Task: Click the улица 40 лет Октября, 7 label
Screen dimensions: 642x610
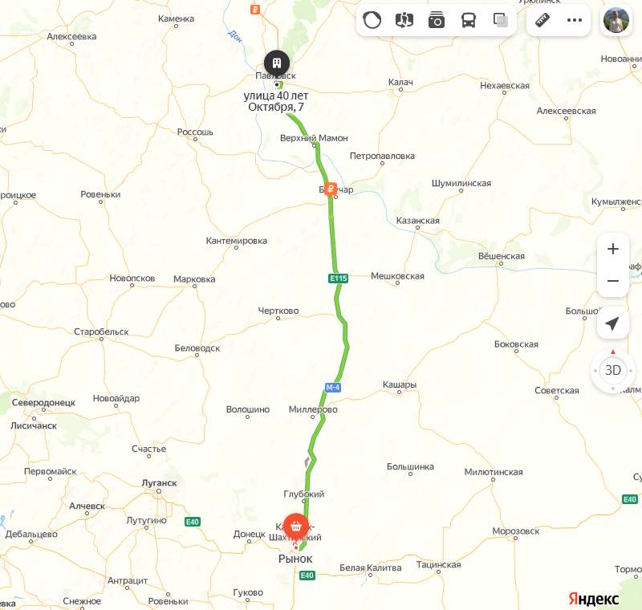Action: coord(276,101)
